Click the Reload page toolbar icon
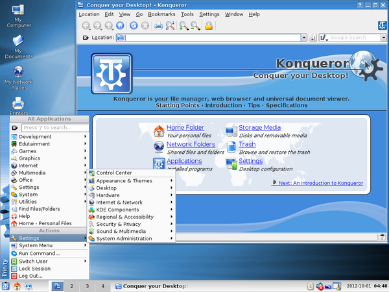This screenshot has height=292, width=389. pyautogui.click(x=134, y=26)
